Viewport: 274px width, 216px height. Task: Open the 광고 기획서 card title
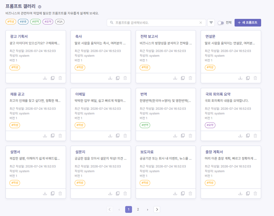point(19,36)
